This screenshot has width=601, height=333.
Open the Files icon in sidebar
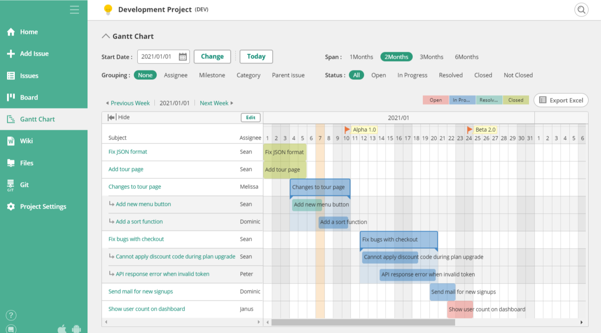coord(10,163)
